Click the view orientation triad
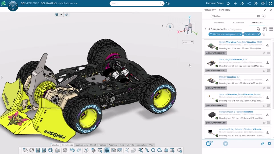274x154 pixels. click(188, 26)
